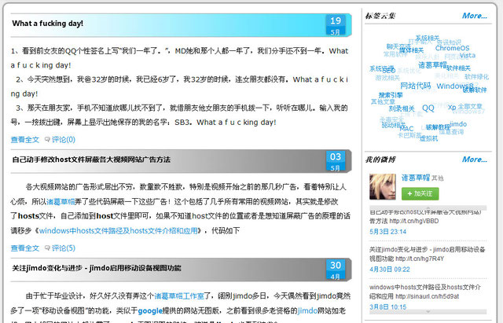Select the 网站代码 tag in tag cloud
Viewport: 503px width, 323px height.
click(x=416, y=86)
